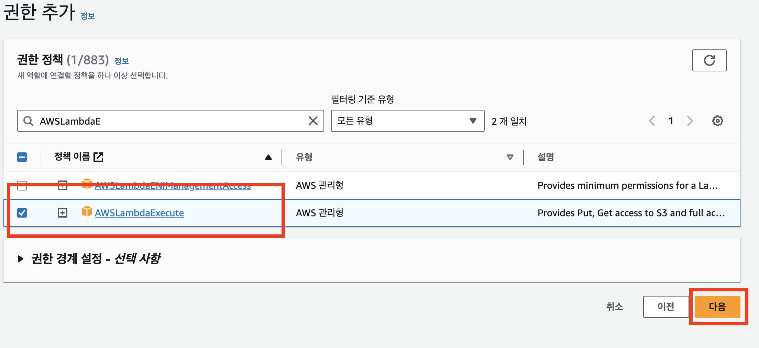The width and height of the screenshot is (759, 348).
Task: Click the policy search input field
Action: (x=170, y=121)
